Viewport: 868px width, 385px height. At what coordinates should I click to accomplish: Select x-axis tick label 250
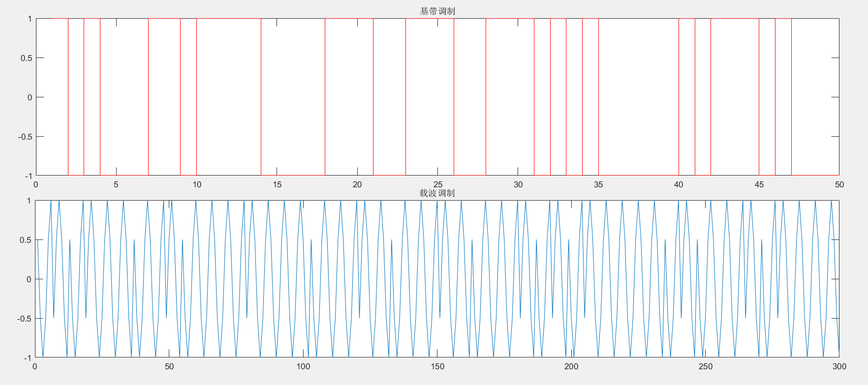point(705,366)
